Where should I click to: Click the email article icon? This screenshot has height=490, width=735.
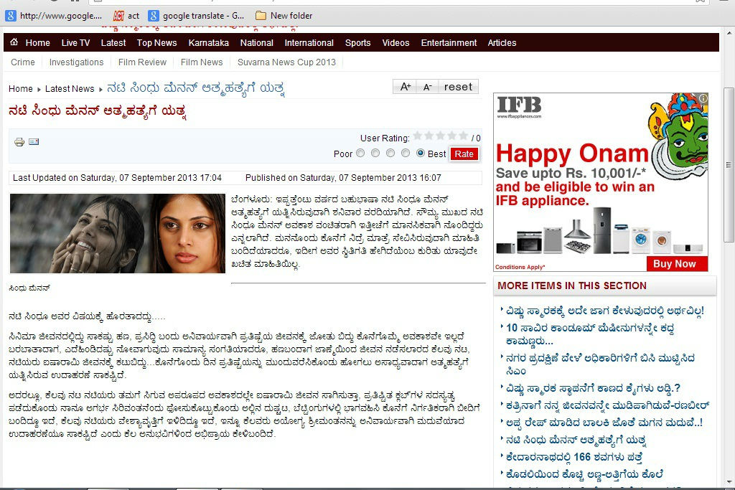pyautogui.click(x=34, y=142)
